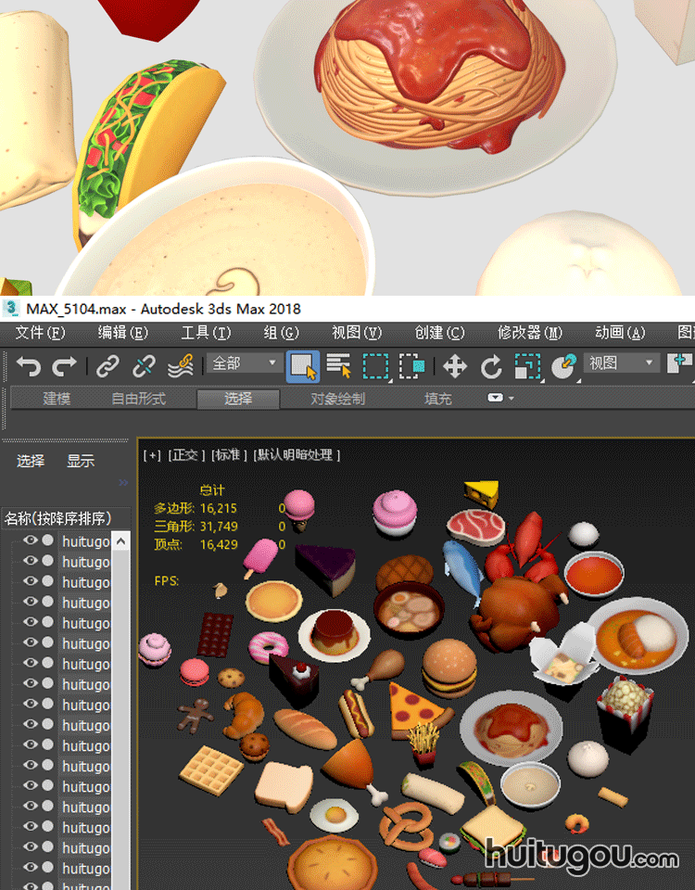Click the Undo arrow in the toolbar
The width and height of the screenshot is (695, 890).
[x=29, y=366]
